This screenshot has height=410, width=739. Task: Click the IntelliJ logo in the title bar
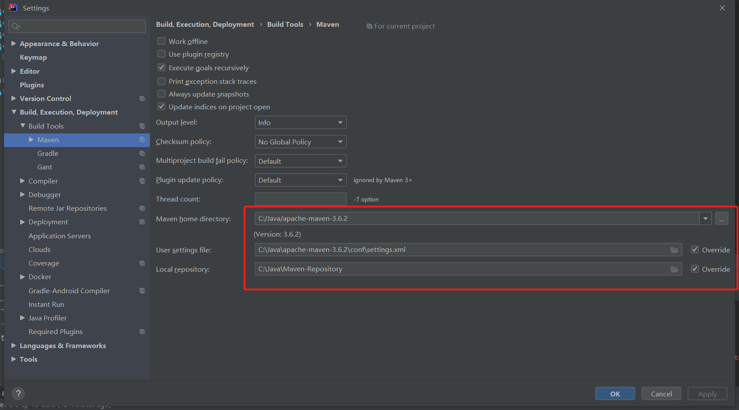click(x=13, y=7)
